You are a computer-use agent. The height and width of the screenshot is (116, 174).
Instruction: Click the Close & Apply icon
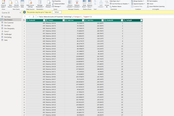[x=3, y=2]
